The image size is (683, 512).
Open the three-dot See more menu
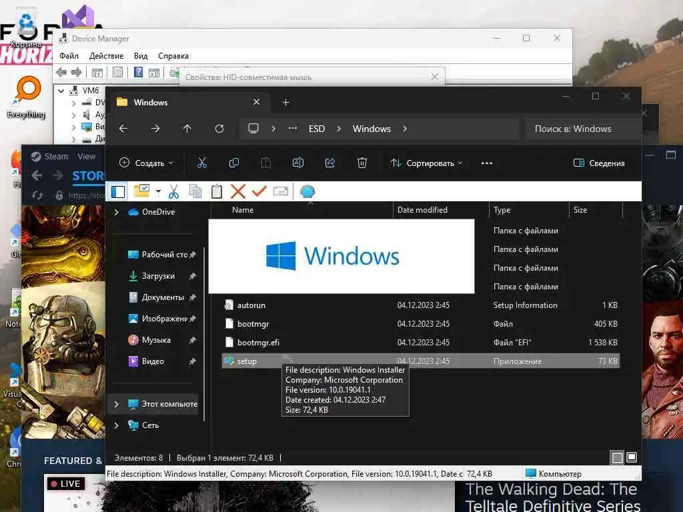[486, 163]
